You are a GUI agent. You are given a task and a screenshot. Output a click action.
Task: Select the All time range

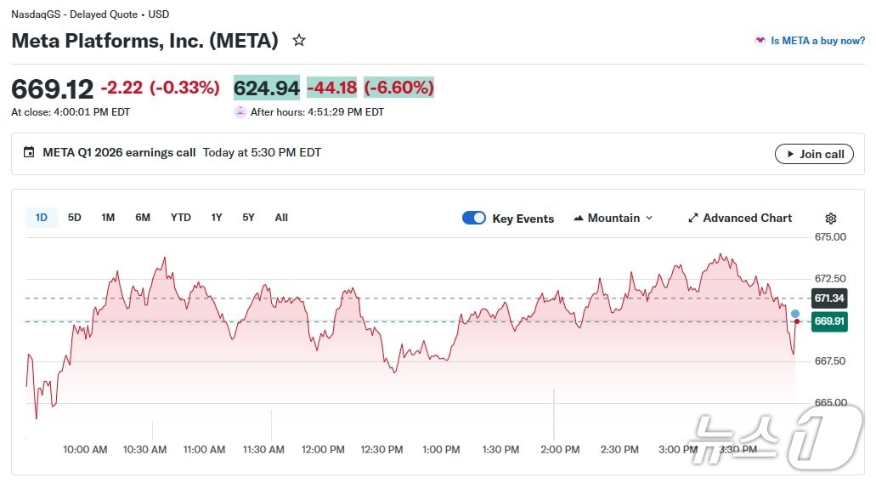[281, 218]
